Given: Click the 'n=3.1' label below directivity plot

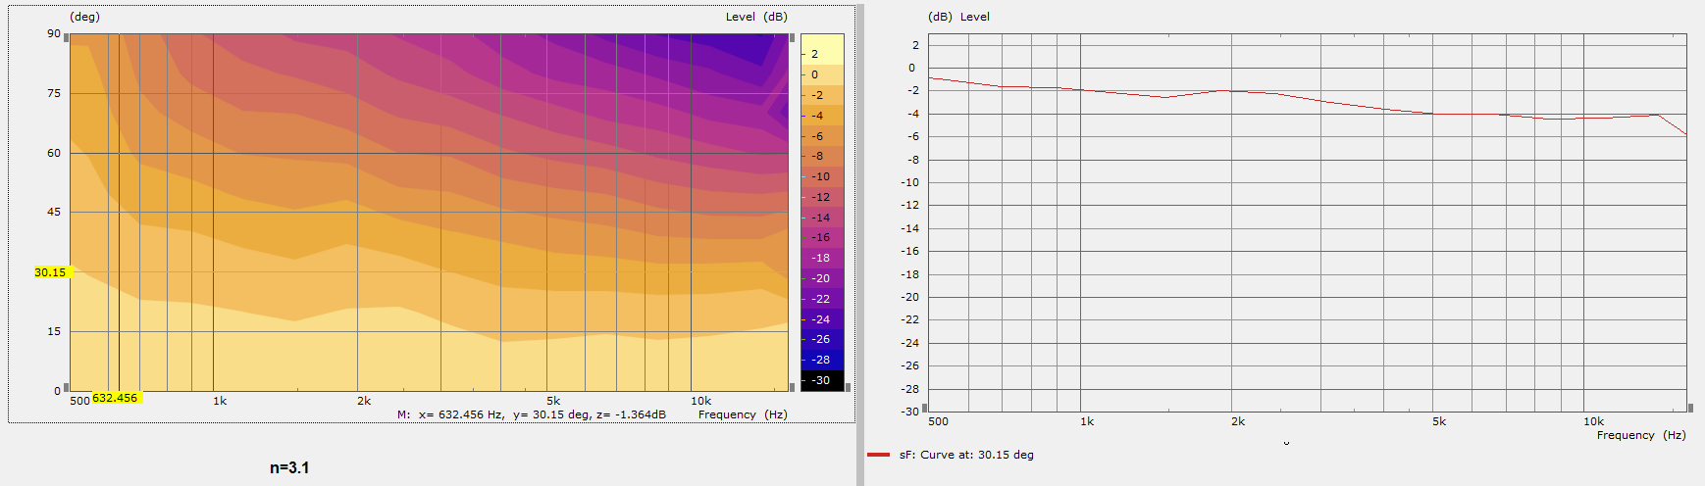Looking at the screenshot, I should [x=289, y=468].
